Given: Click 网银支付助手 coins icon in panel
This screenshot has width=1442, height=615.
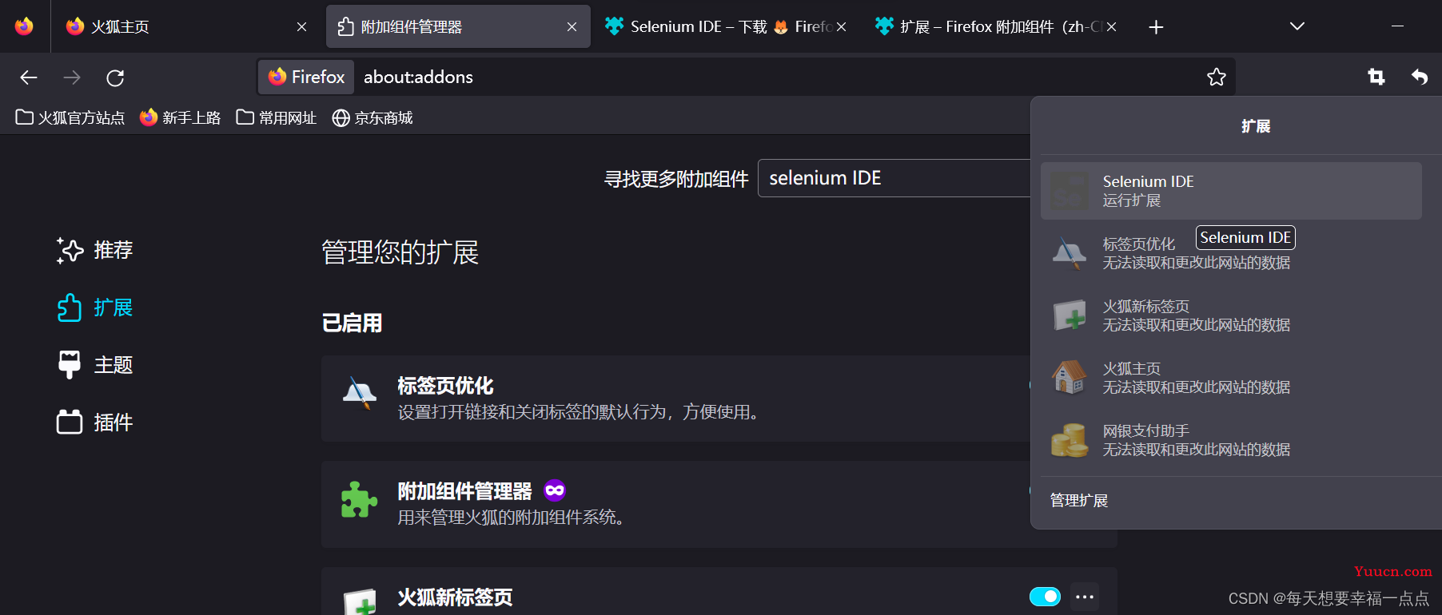Looking at the screenshot, I should (1069, 440).
